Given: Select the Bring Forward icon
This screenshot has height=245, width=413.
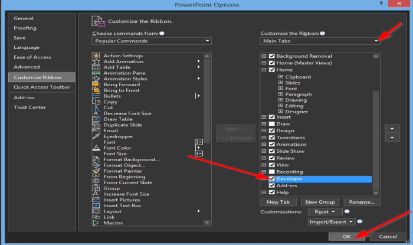Looking at the screenshot, I should point(96,84).
